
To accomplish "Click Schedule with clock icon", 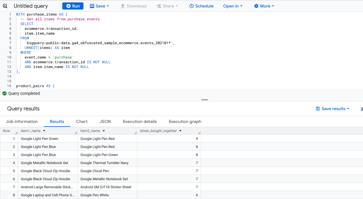I will [x=201, y=6].
